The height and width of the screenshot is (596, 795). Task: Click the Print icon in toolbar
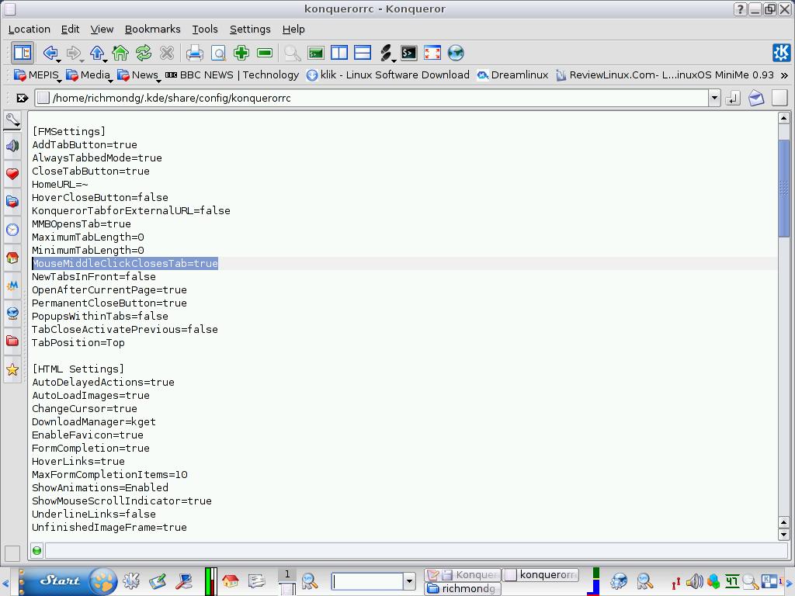pos(194,53)
